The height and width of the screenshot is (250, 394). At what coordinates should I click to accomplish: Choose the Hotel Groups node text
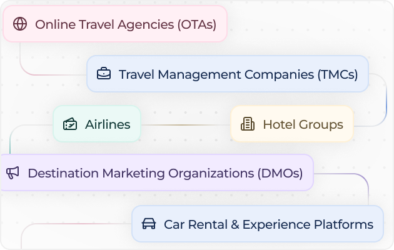point(303,124)
